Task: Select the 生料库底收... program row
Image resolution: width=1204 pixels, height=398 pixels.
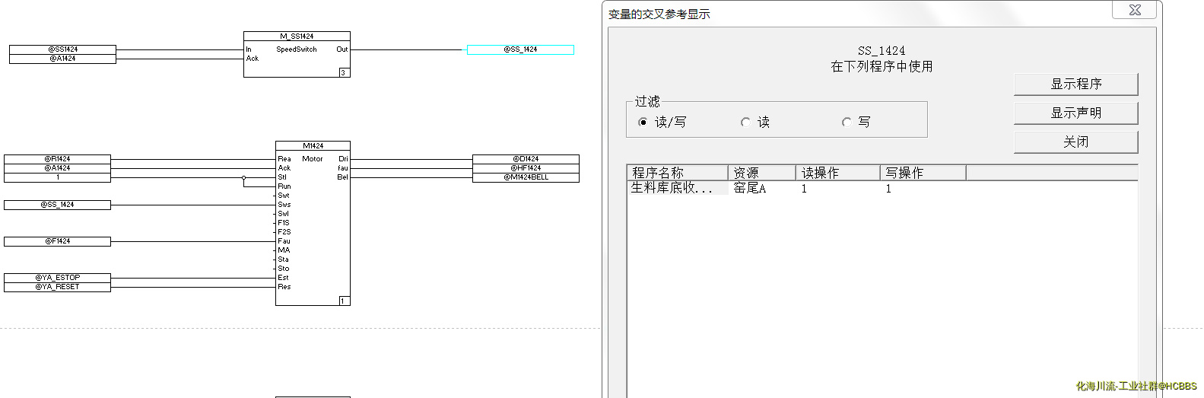Action: coord(673,188)
